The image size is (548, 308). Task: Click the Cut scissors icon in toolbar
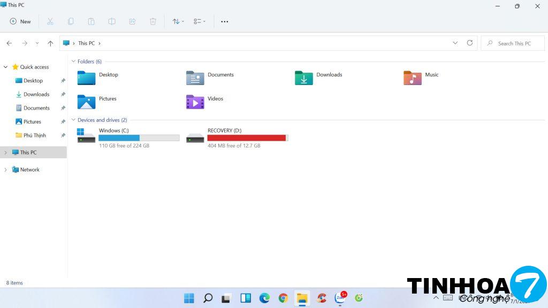tap(50, 21)
